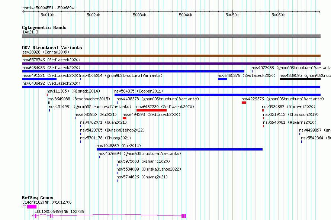
Task: Click the nsv6083950 (Wu2021) label
Action: pyautogui.click(x=96, y=114)
